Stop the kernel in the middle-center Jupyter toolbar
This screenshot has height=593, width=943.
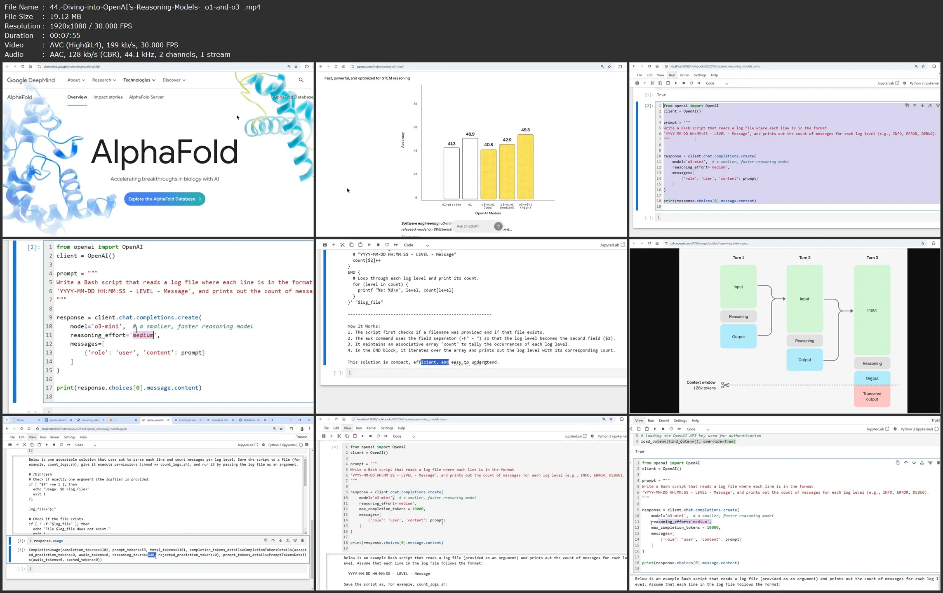click(x=378, y=245)
